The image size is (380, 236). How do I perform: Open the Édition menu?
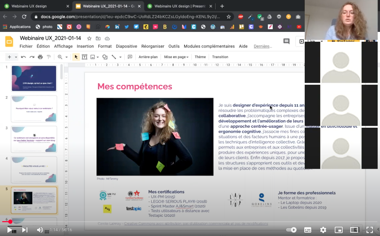(x=43, y=46)
